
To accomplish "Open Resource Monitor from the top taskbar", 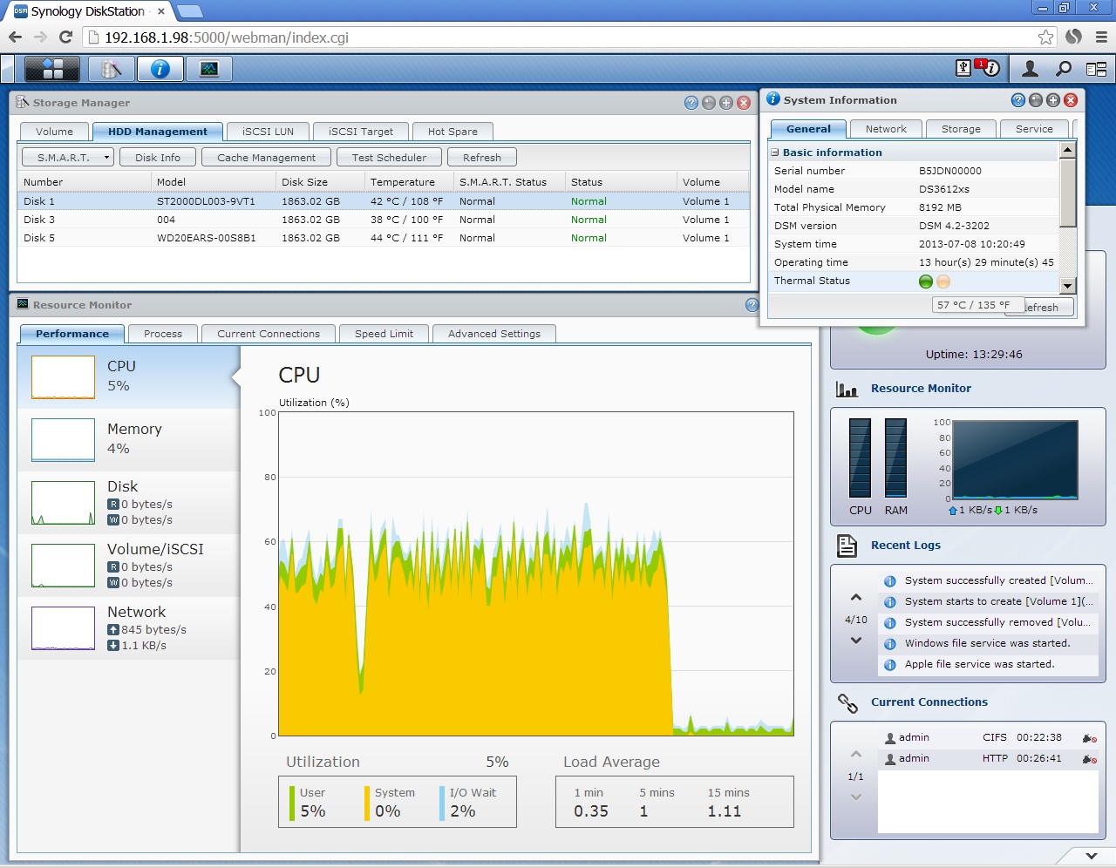I will pos(208,68).
